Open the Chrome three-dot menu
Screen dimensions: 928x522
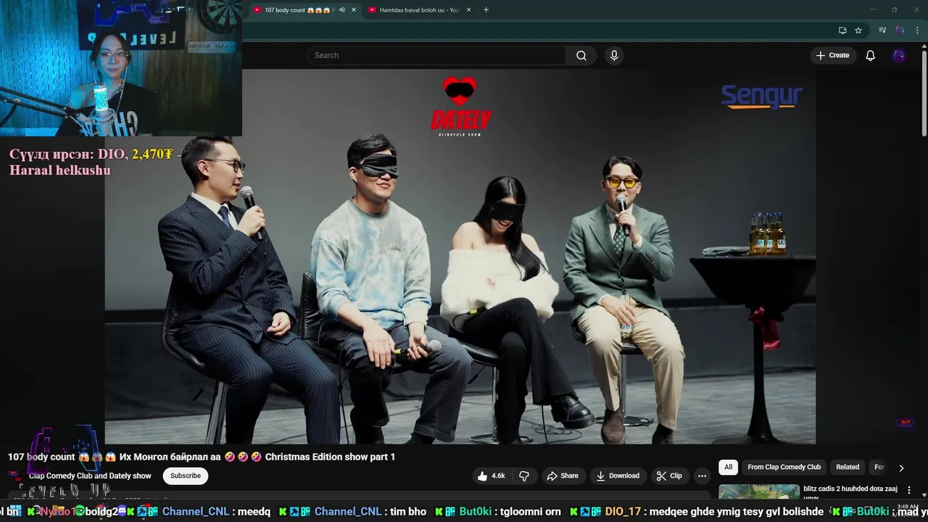[x=917, y=30]
